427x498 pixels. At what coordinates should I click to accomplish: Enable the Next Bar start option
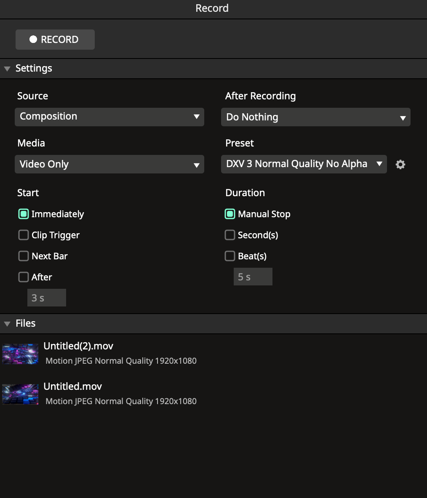[x=24, y=256]
